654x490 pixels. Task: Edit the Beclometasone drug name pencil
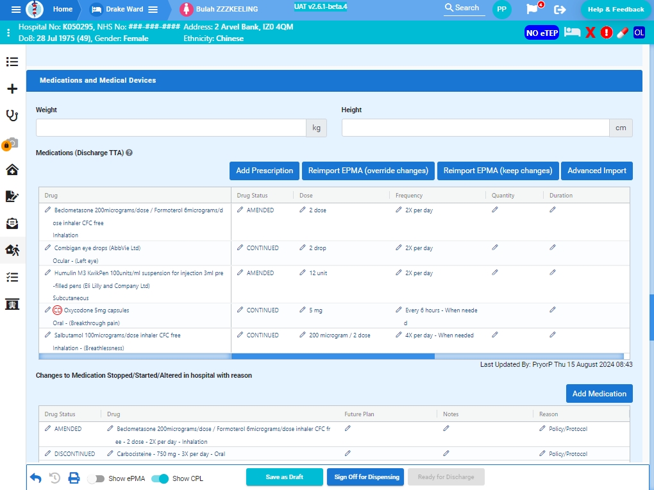[x=47, y=210]
